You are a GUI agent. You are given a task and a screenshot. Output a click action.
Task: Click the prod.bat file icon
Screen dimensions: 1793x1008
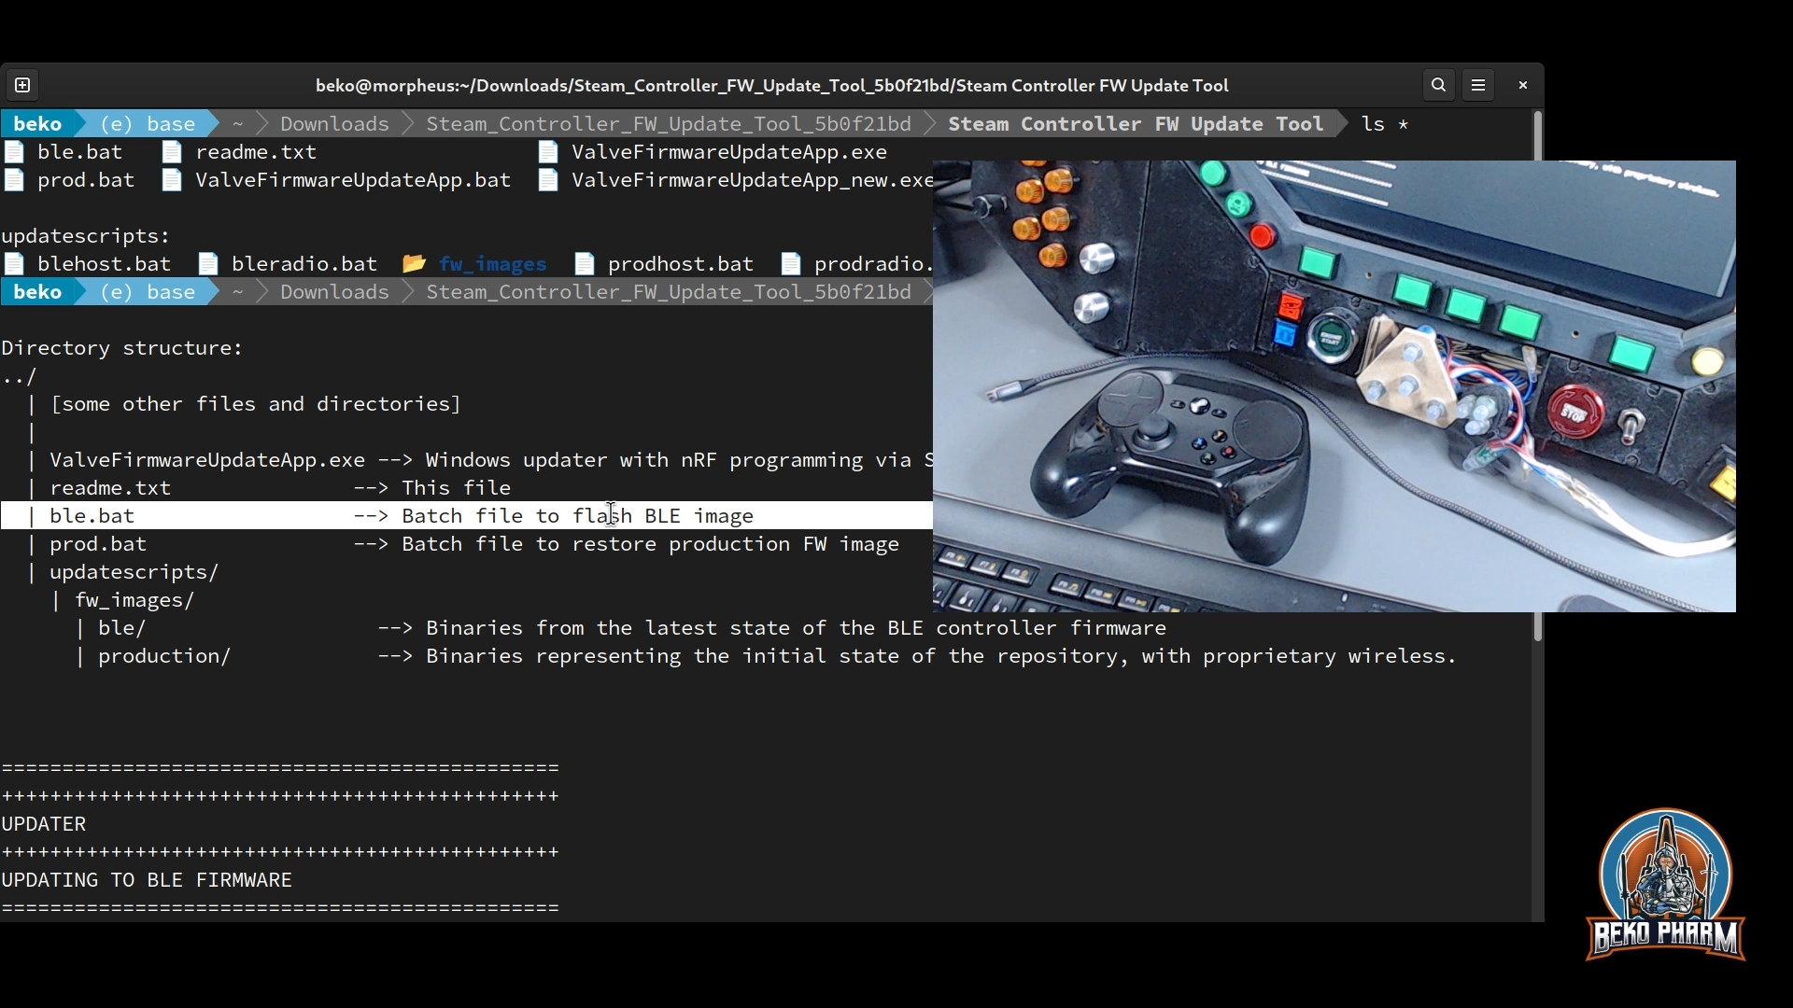coord(14,180)
